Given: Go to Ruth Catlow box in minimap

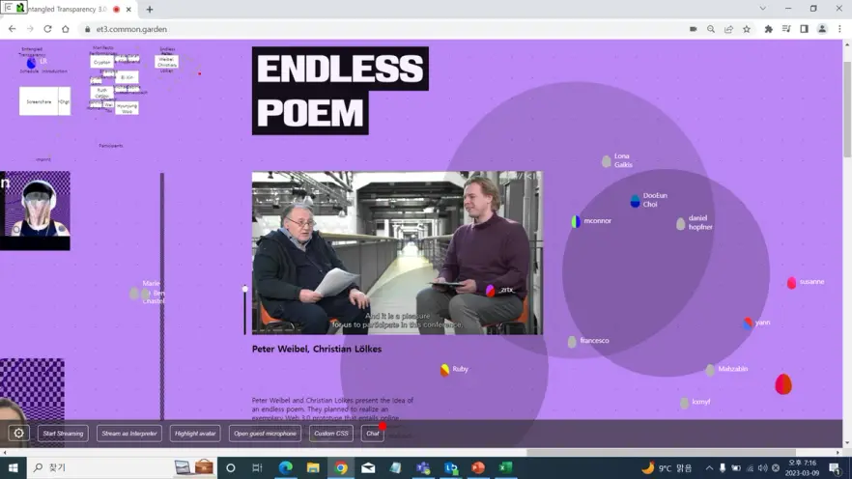Looking at the screenshot, I should [101, 93].
